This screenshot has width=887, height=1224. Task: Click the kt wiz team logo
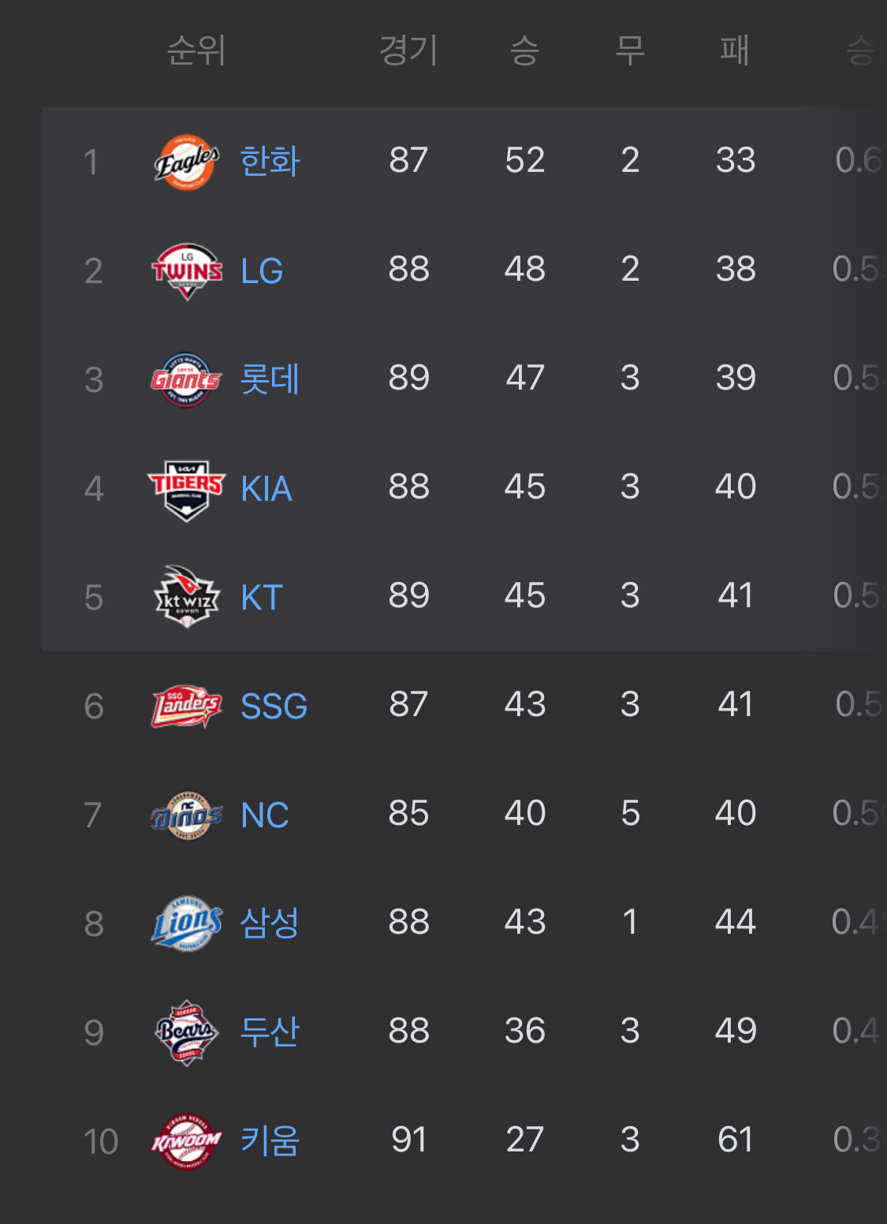click(x=187, y=597)
